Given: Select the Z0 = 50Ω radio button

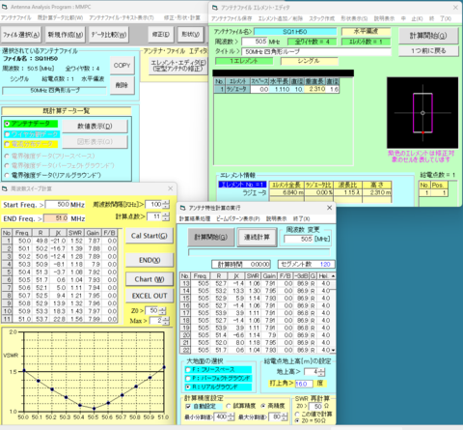Looking at the screenshot, I should pos(297,420).
